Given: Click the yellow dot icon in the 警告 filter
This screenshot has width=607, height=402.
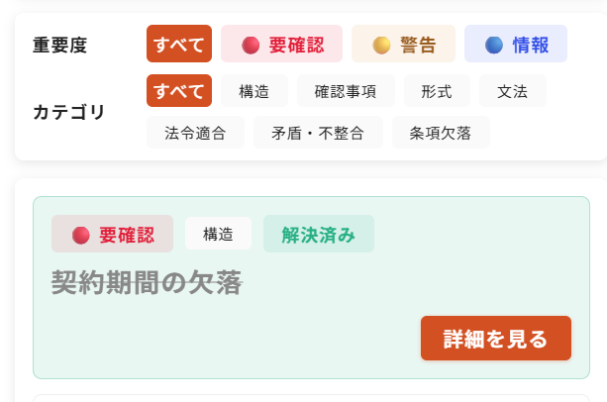Looking at the screenshot, I should 381,45.
